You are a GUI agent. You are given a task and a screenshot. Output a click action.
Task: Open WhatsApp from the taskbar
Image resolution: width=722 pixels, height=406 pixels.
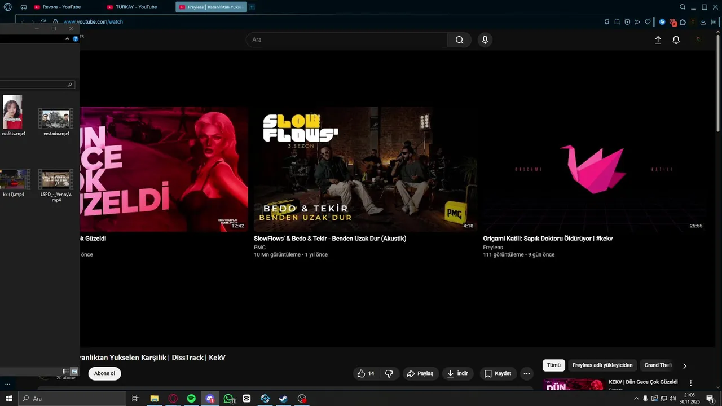pos(228,399)
